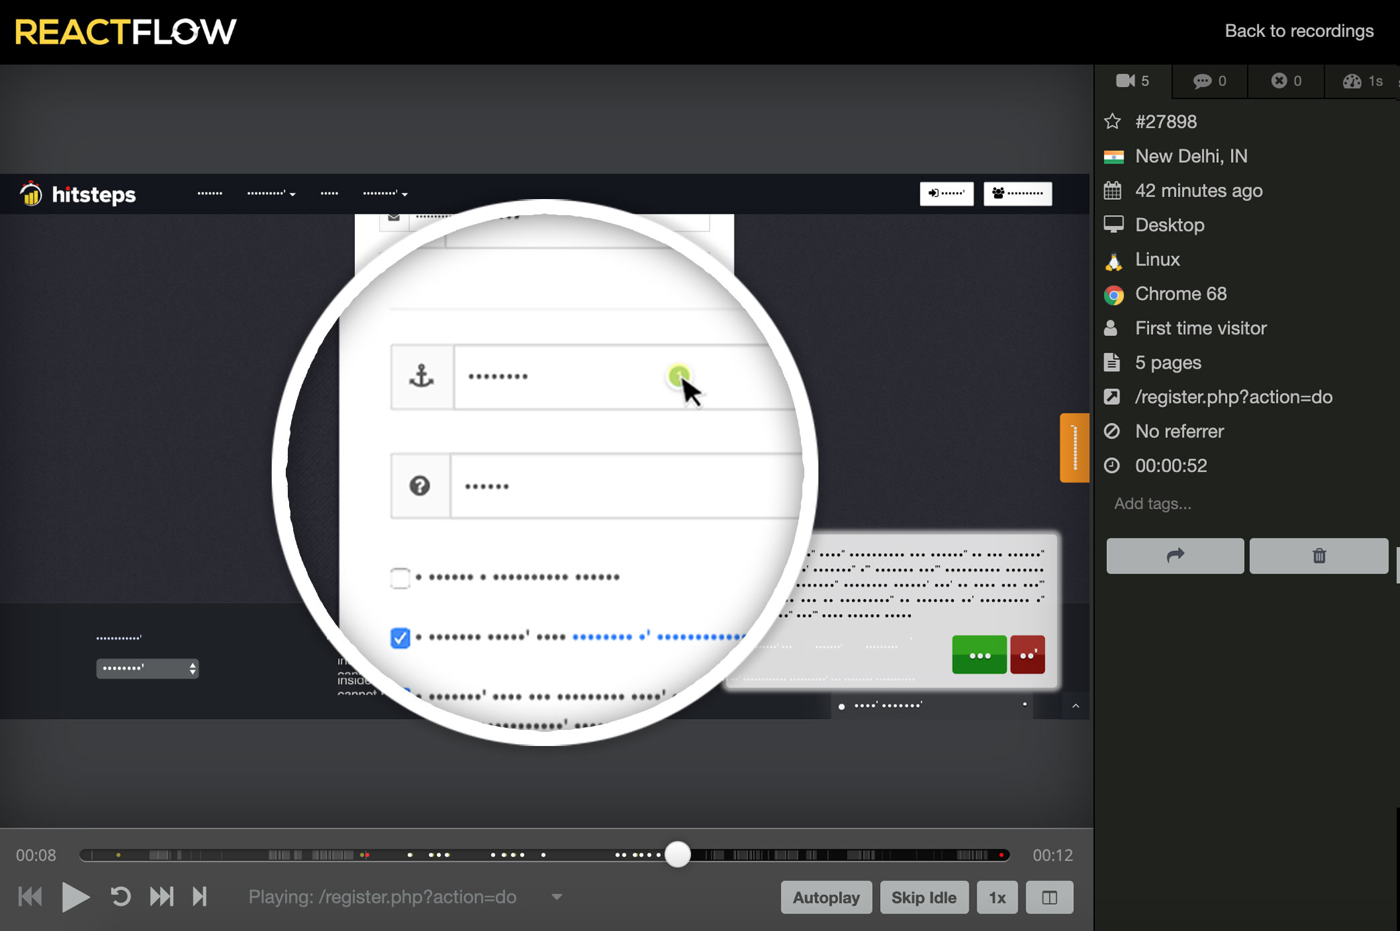Click the third hitsteps nav menu item
Screen dimensions: 1400x931
click(x=329, y=194)
